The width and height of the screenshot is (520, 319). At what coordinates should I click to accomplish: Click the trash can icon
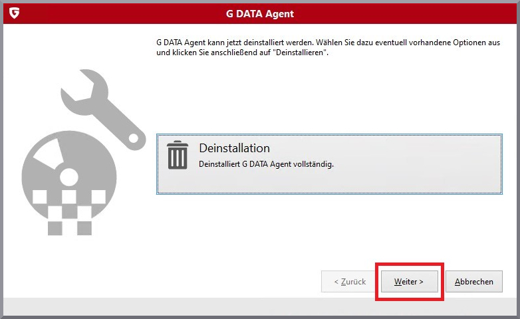click(178, 155)
